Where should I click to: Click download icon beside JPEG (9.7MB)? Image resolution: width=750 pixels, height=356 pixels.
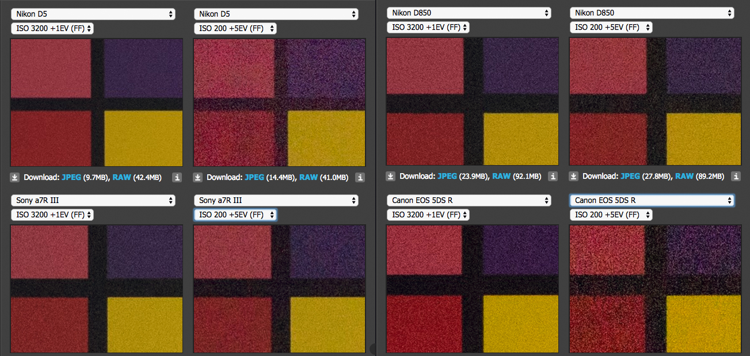point(15,178)
